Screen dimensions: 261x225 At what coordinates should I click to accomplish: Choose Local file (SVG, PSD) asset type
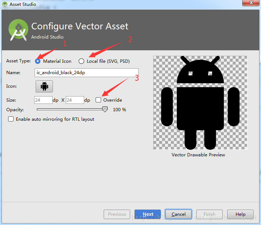pyautogui.click(x=81, y=61)
